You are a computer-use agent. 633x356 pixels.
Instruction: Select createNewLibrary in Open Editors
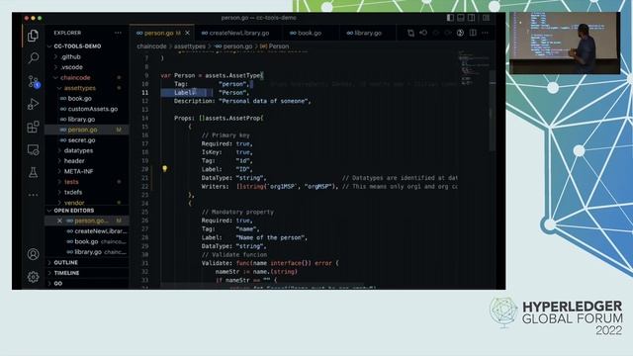[x=101, y=231]
